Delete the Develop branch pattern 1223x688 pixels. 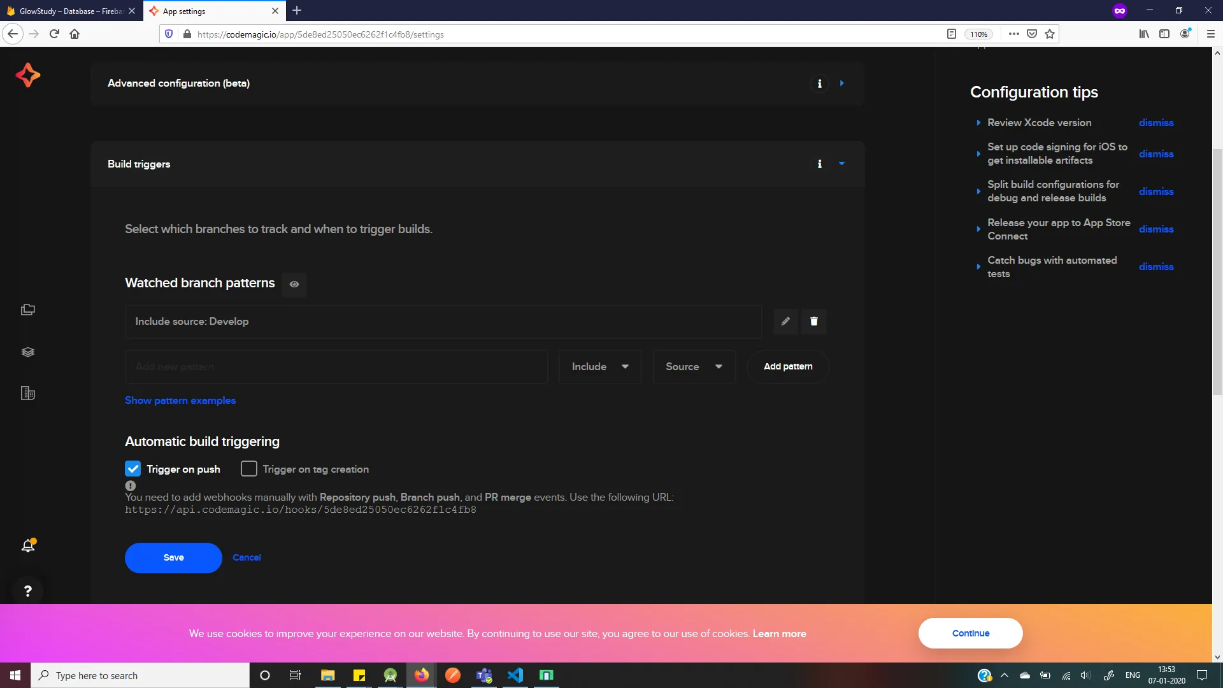813,321
